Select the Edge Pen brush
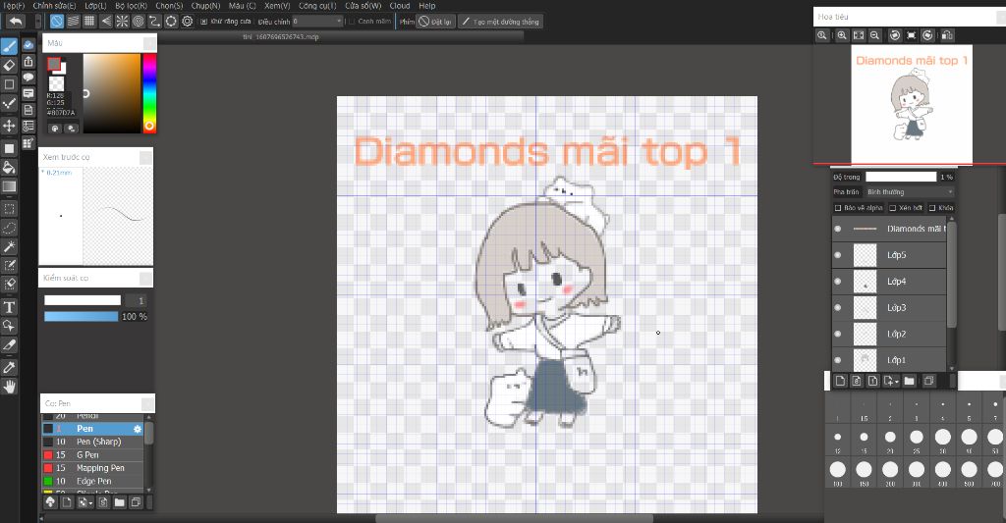1006x523 pixels. (x=93, y=482)
